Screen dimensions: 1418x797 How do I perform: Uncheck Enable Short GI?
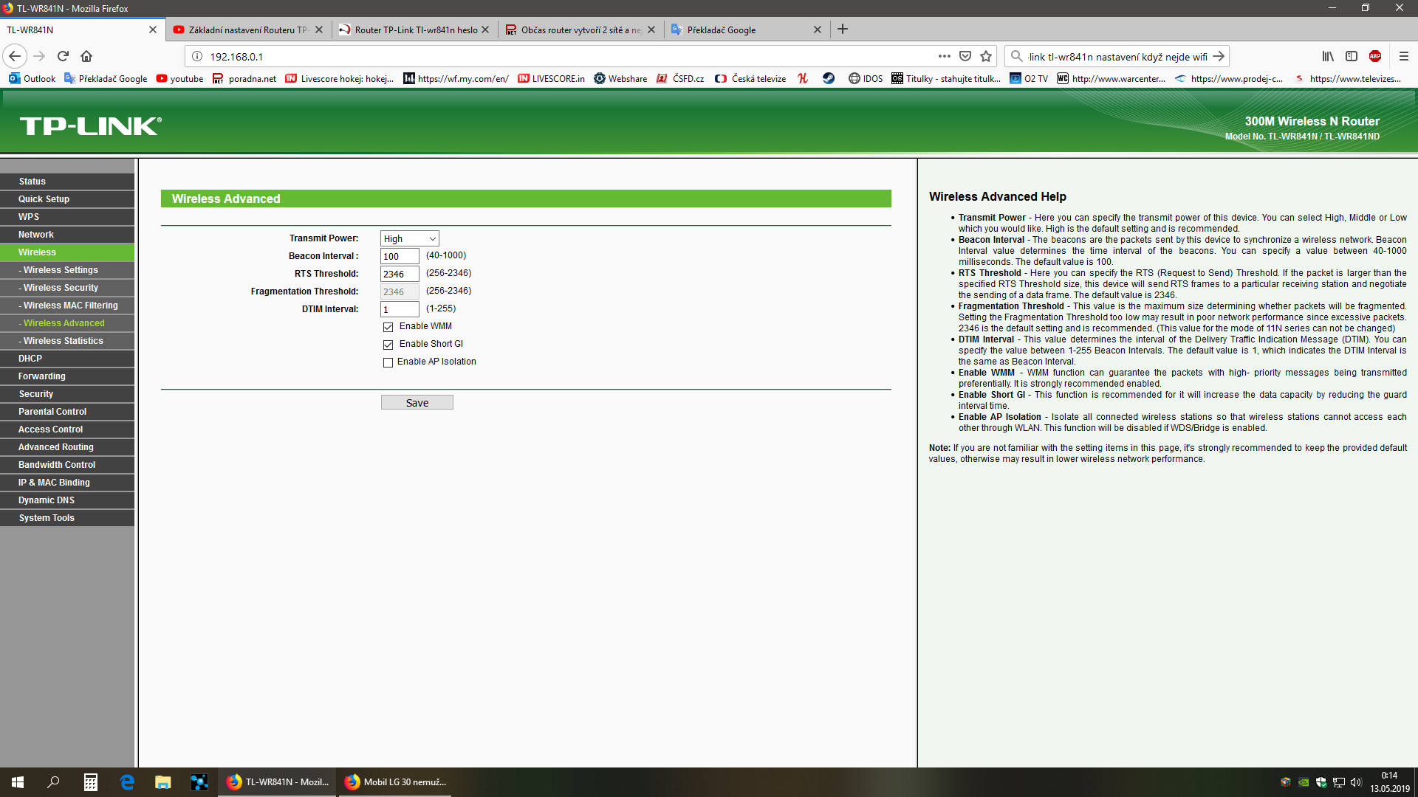(x=388, y=345)
